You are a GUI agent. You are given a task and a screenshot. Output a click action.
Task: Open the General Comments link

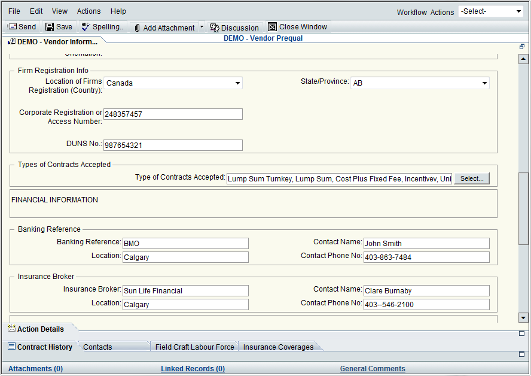[x=373, y=369]
